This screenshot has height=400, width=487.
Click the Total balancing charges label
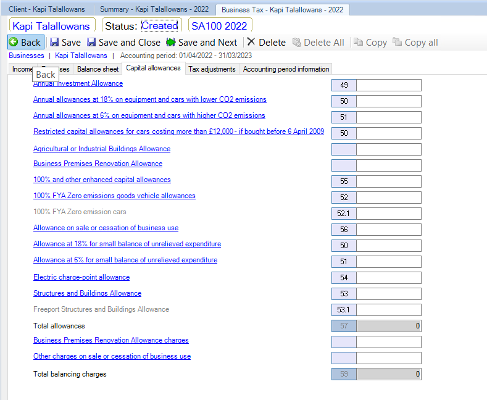[x=70, y=374]
